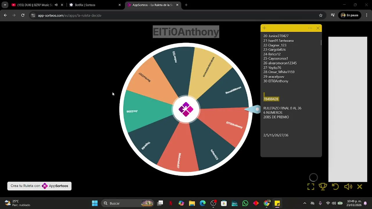Open File Explorer from the taskbar
Image resolution: width=372 pixels, height=209 pixels.
point(192,203)
